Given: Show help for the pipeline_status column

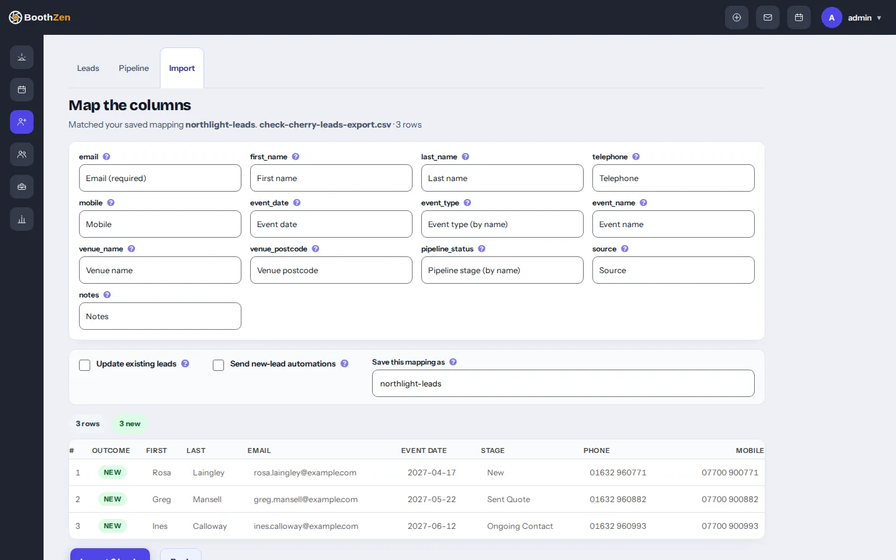Looking at the screenshot, I should [482, 249].
